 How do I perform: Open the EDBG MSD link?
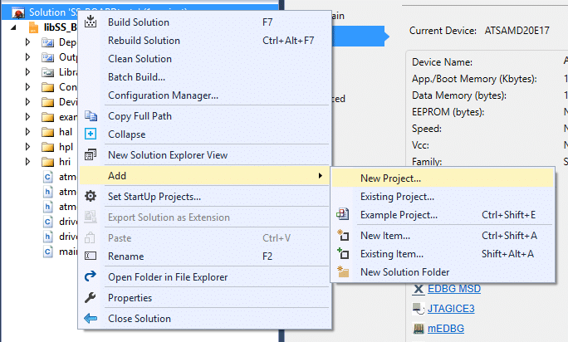click(454, 289)
